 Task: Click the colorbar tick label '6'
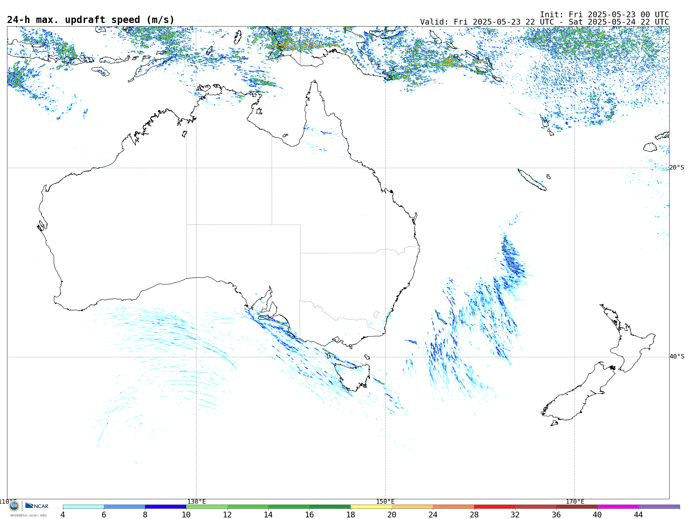click(x=104, y=515)
